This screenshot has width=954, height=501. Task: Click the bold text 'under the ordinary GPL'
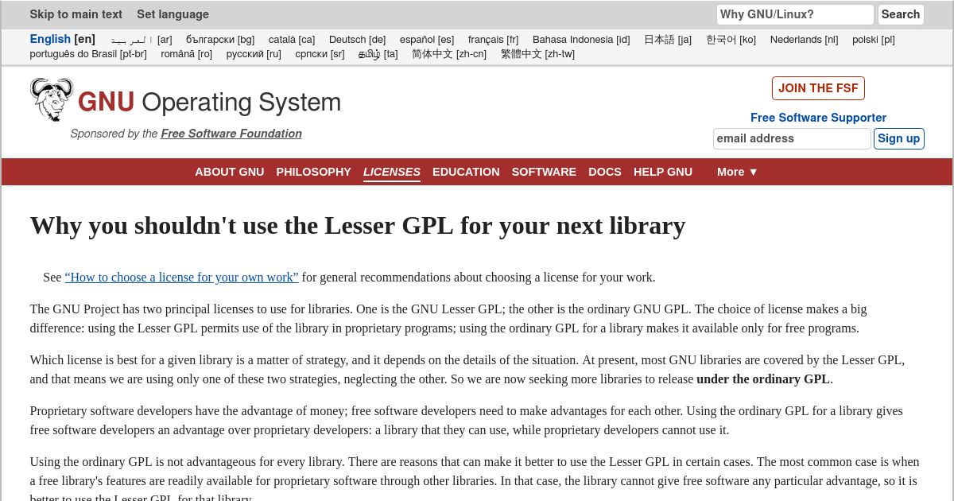pos(763,379)
